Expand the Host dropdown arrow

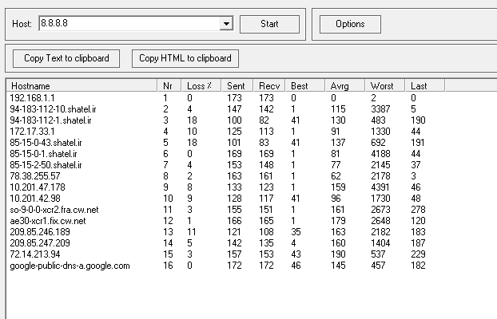coord(226,24)
